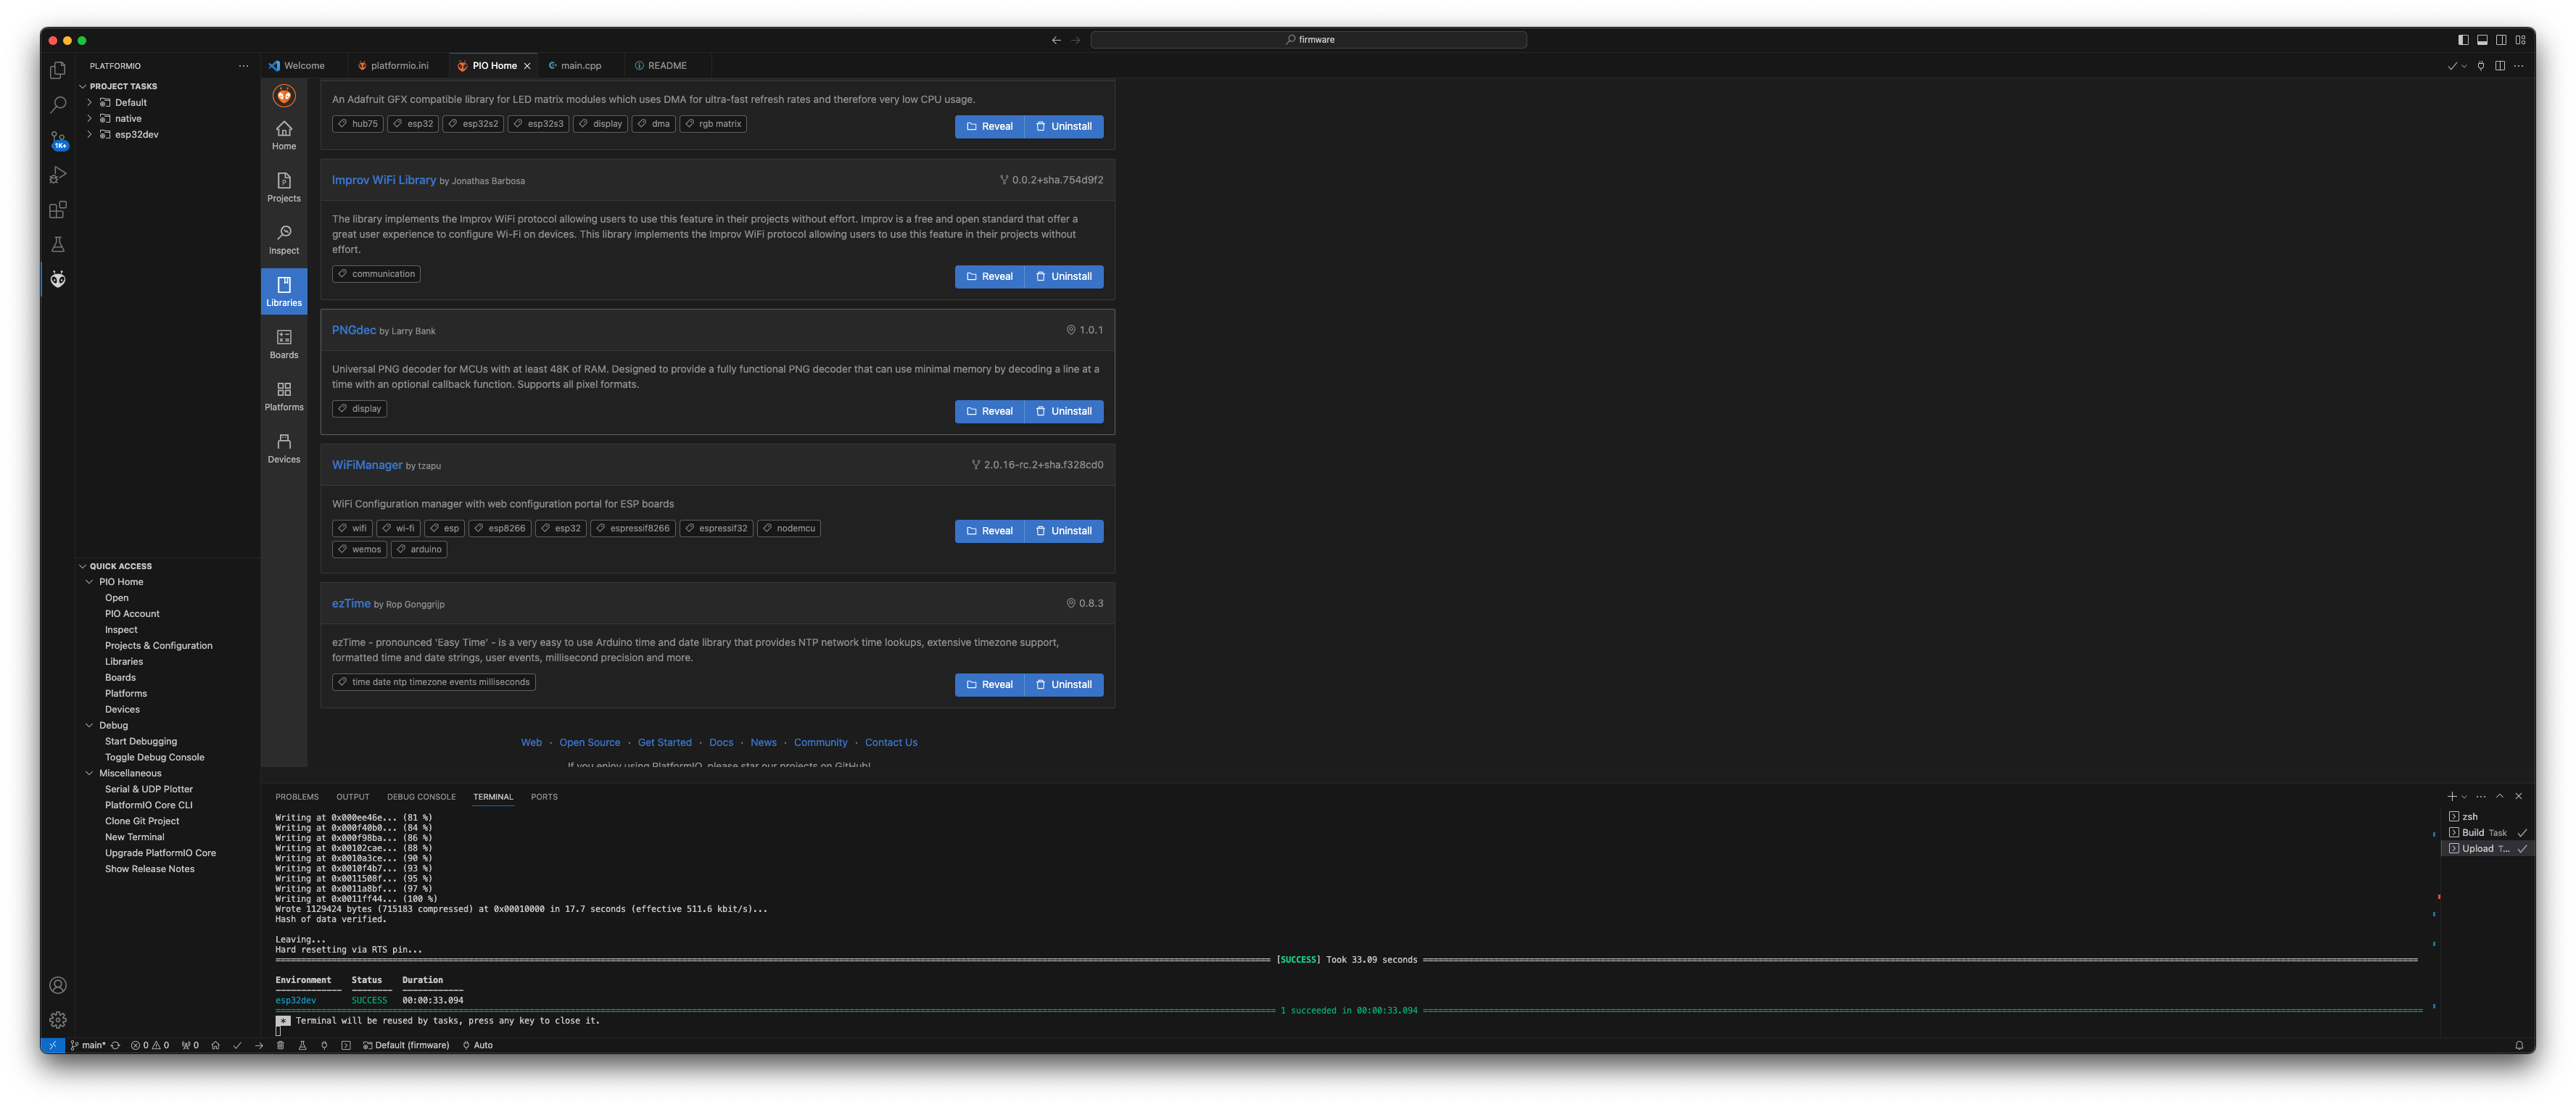The width and height of the screenshot is (2576, 1107).
Task: Open the Serial Monitor plug icon
Action: pyautogui.click(x=324, y=1045)
